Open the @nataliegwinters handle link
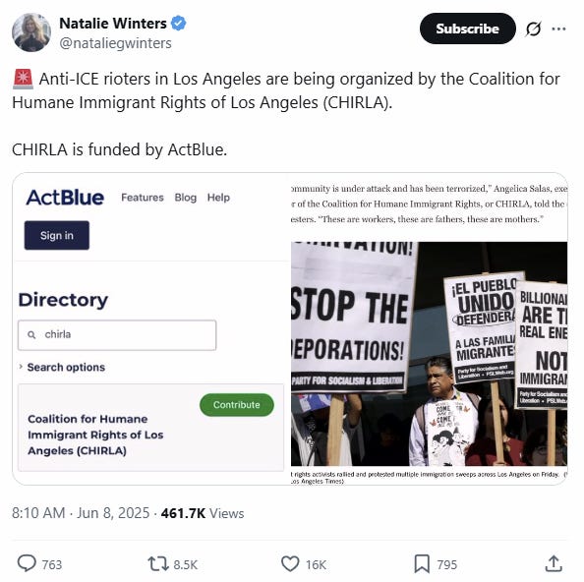Image resolution: width=584 pixels, height=582 pixels. [115, 43]
